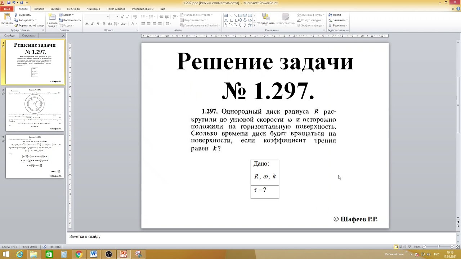Select slide 3 thumbnail in slides pane
This screenshot has width=461, height=259.
35,156
